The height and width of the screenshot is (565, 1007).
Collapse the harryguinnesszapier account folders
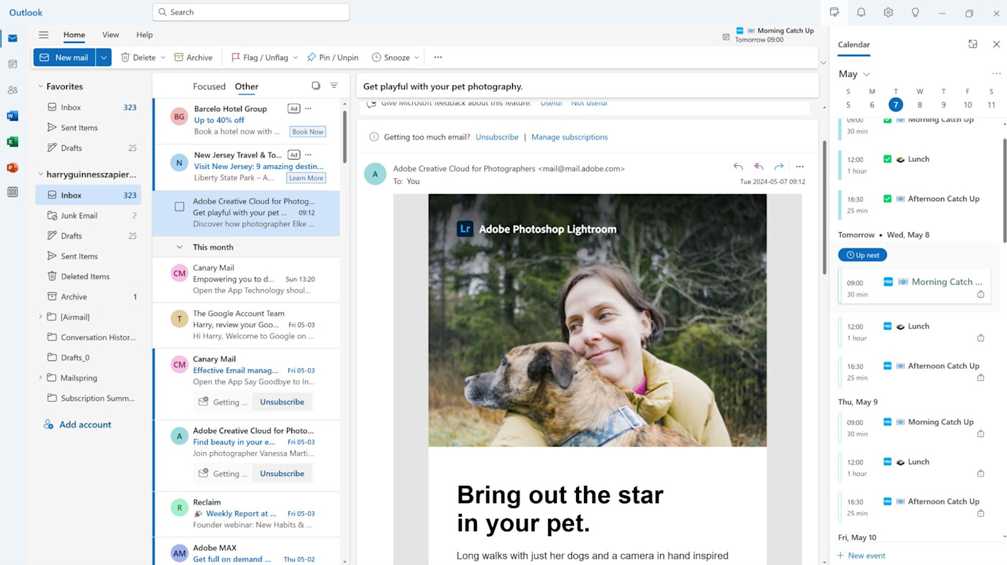point(40,174)
